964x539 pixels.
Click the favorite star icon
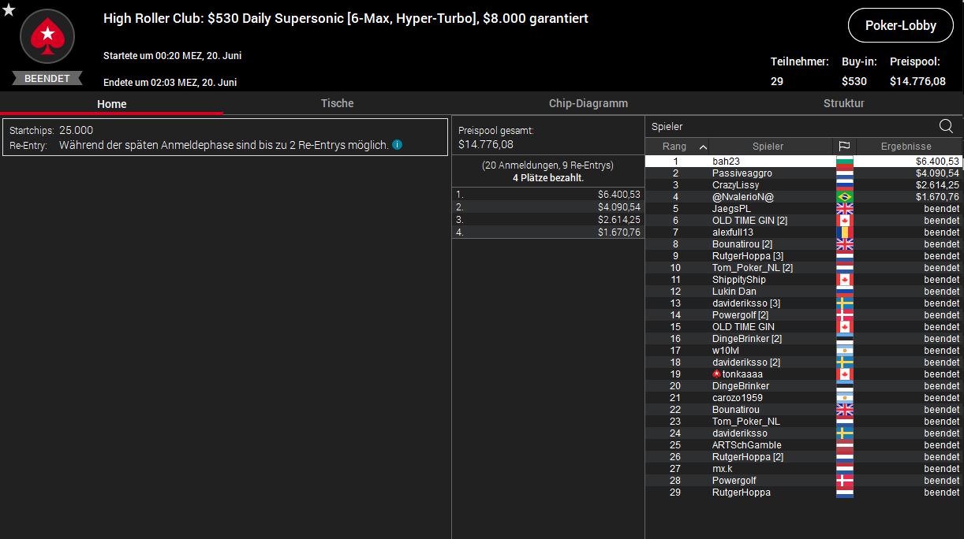coord(8,9)
